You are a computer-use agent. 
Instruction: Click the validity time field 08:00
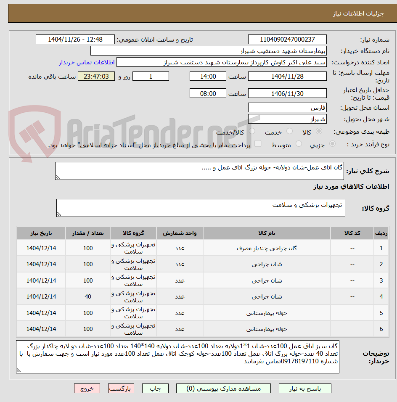coord(208,93)
